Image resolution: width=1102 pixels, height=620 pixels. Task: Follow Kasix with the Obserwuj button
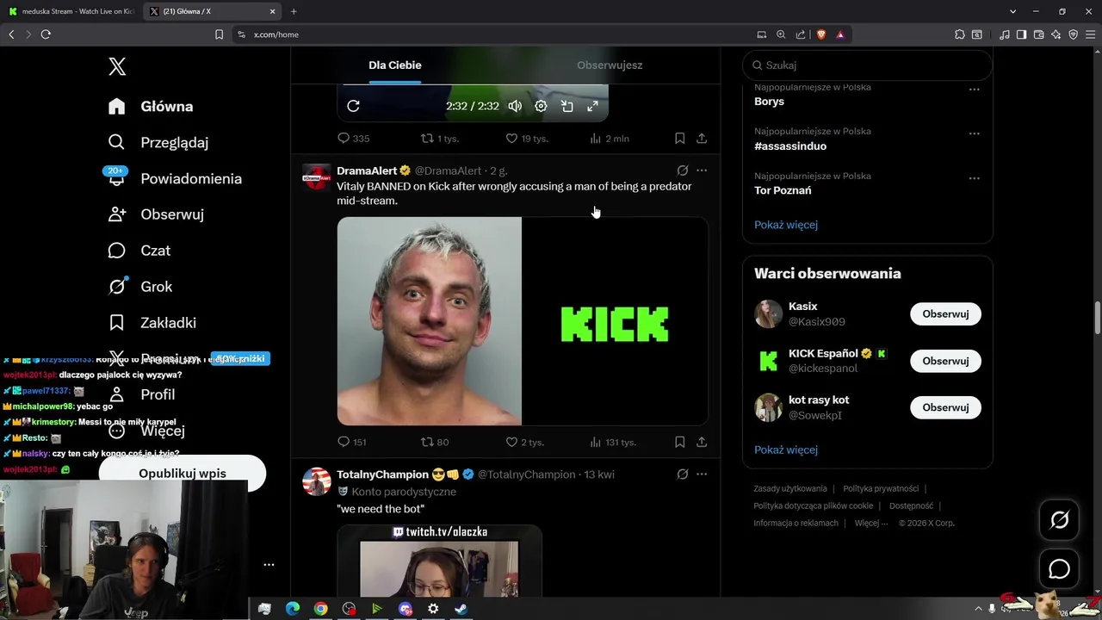(x=945, y=314)
